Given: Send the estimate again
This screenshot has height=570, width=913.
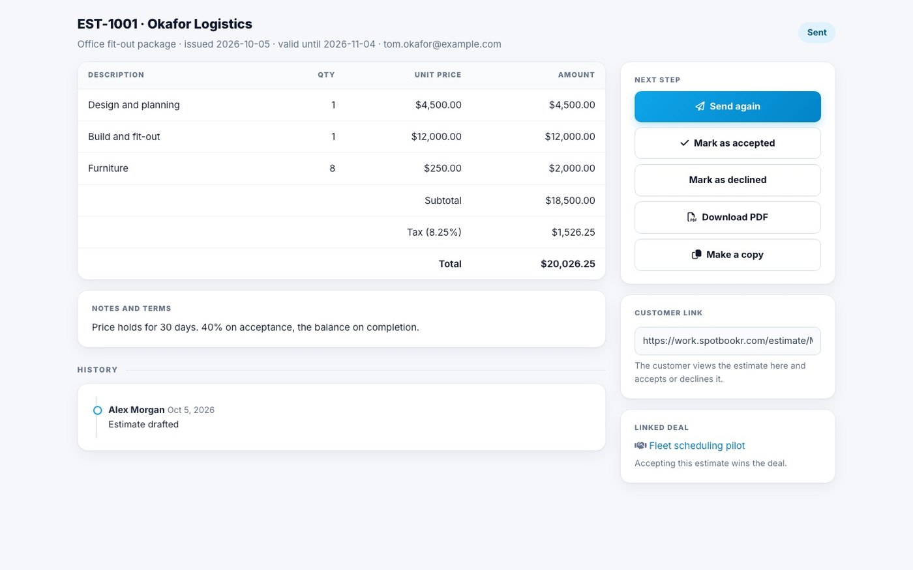Looking at the screenshot, I should 728,106.
